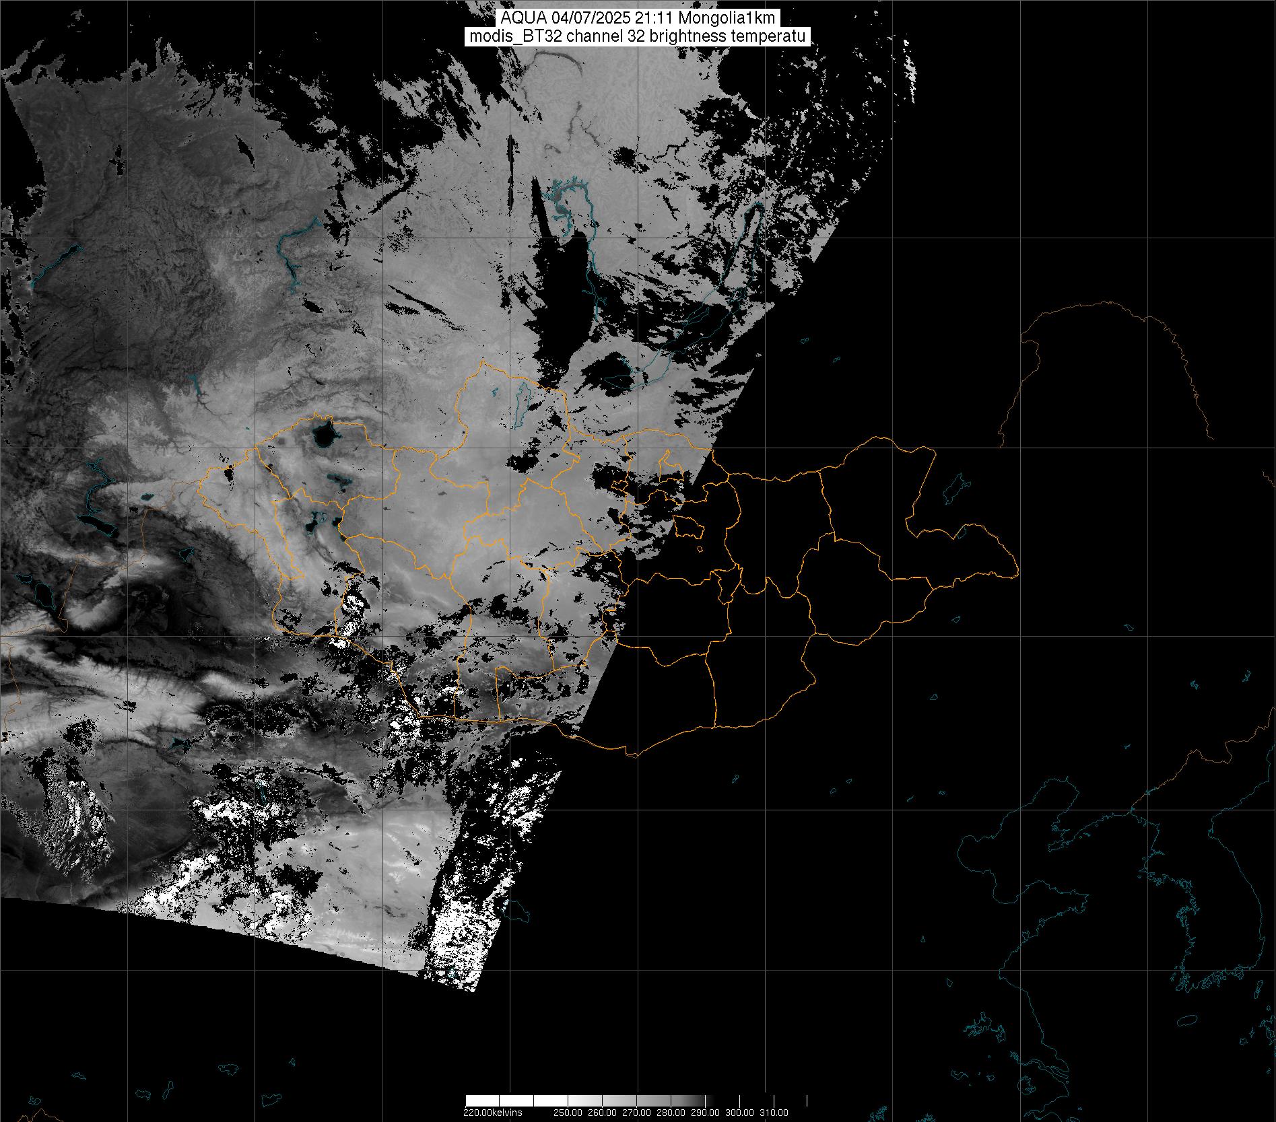The width and height of the screenshot is (1276, 1122).
Task: Select the 290.00 colorbar tick label
Action: click(706, 1112)
